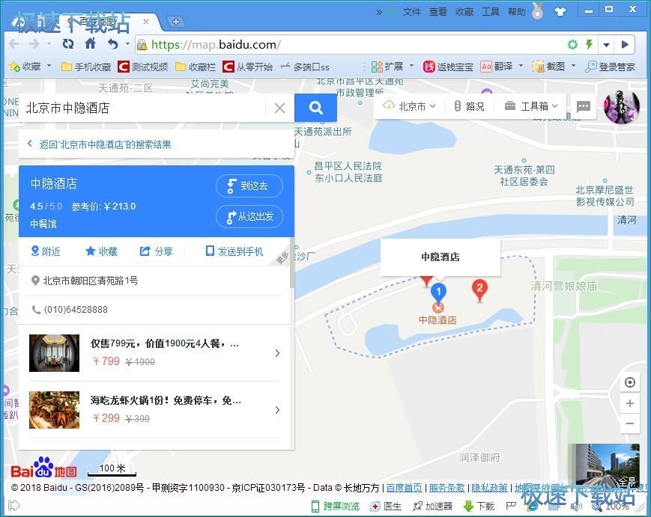Zoom in the map with plus button
The image size is (651, 517).
pos(630,403)
